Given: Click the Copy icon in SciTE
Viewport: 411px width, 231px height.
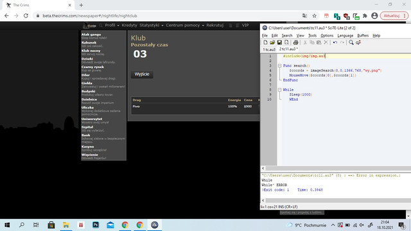Looking at the screenshot, I should click(x=312, y=42).
